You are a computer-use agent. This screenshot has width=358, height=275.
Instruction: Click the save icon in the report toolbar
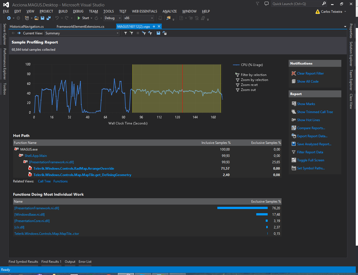[158, 33]
